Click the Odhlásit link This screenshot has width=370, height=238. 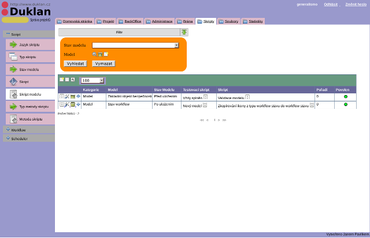(x=331, y=5)
